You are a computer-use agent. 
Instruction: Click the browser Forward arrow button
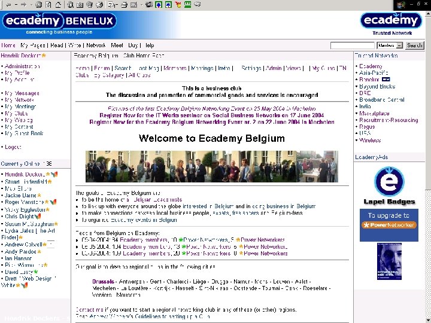[x=23, y=4]
